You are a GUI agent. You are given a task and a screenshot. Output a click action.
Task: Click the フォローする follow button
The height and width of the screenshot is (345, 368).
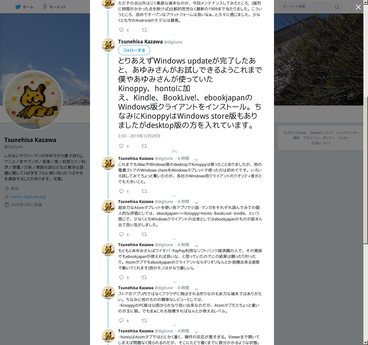tap(134, 50)
